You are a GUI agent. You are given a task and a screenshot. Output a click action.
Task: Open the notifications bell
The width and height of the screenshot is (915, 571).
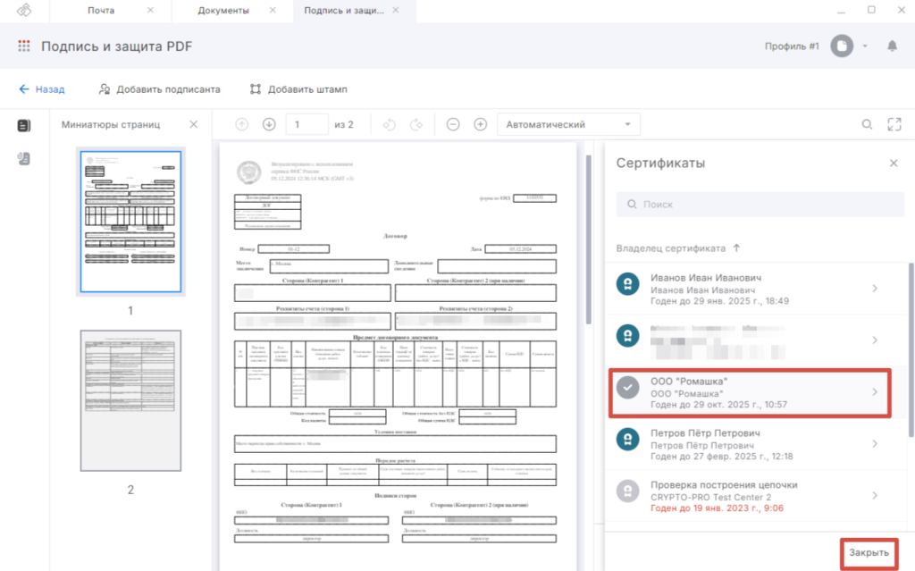coord(893,46)
